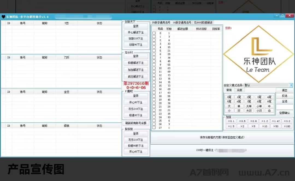Click the 定额确认 button
Image resolution: width=295 pixels, height=181 pixels.
click(285, 113)
